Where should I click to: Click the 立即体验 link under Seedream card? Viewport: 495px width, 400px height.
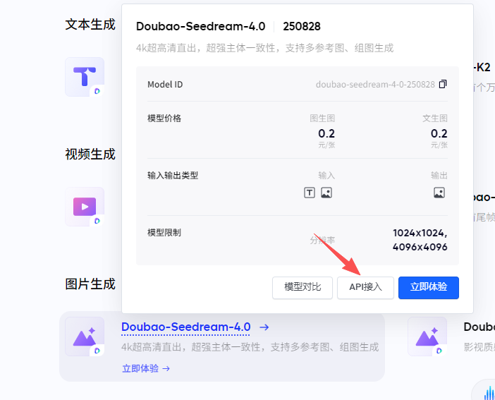tap(146, 368)
